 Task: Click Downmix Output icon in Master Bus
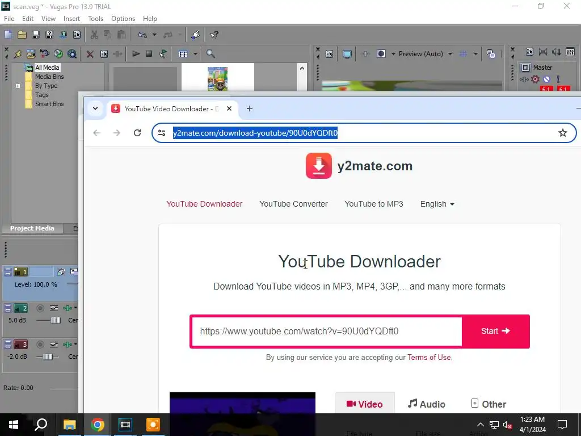coord(543,52)
